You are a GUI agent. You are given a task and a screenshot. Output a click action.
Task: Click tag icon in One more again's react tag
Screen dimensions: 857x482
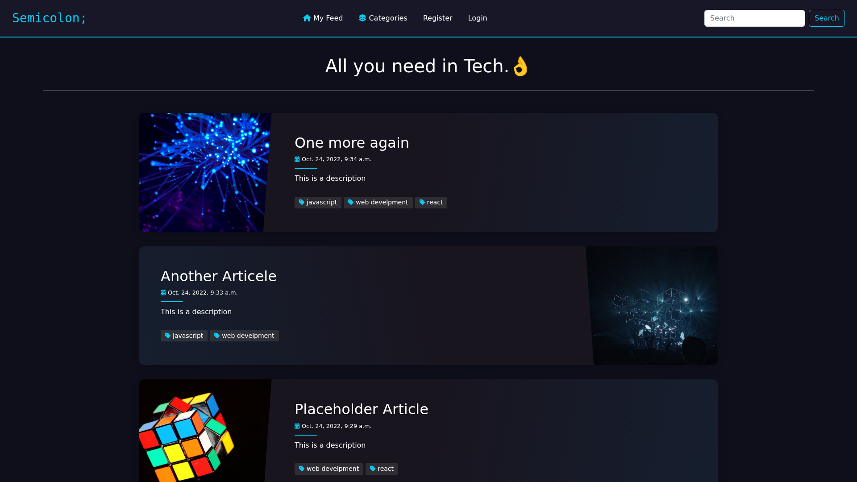click(422, 203)
